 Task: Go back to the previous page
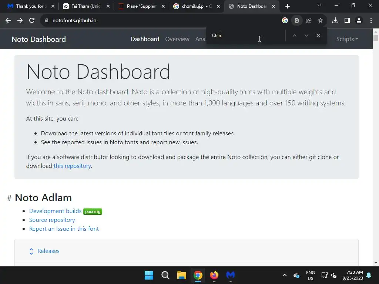click(x=8, y=21)
